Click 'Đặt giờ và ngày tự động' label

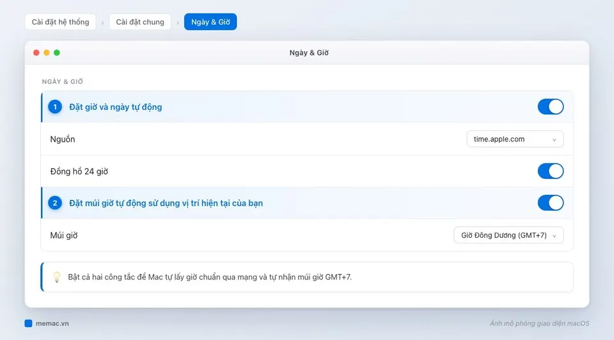(x=116, y=107)
